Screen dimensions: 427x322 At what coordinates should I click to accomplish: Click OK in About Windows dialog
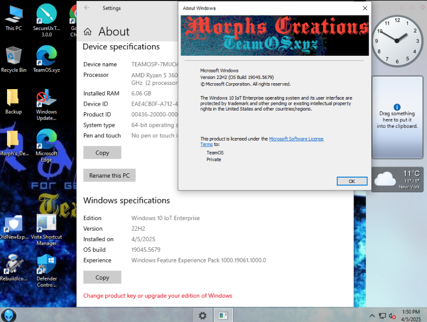352,181
